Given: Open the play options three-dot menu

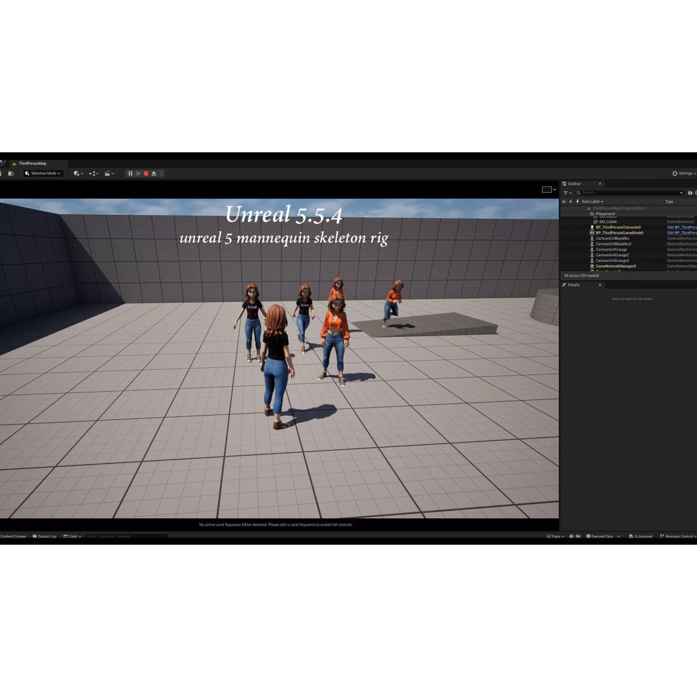Looking at the screenshot, I should pyautogui.click(x=161, y=174).
